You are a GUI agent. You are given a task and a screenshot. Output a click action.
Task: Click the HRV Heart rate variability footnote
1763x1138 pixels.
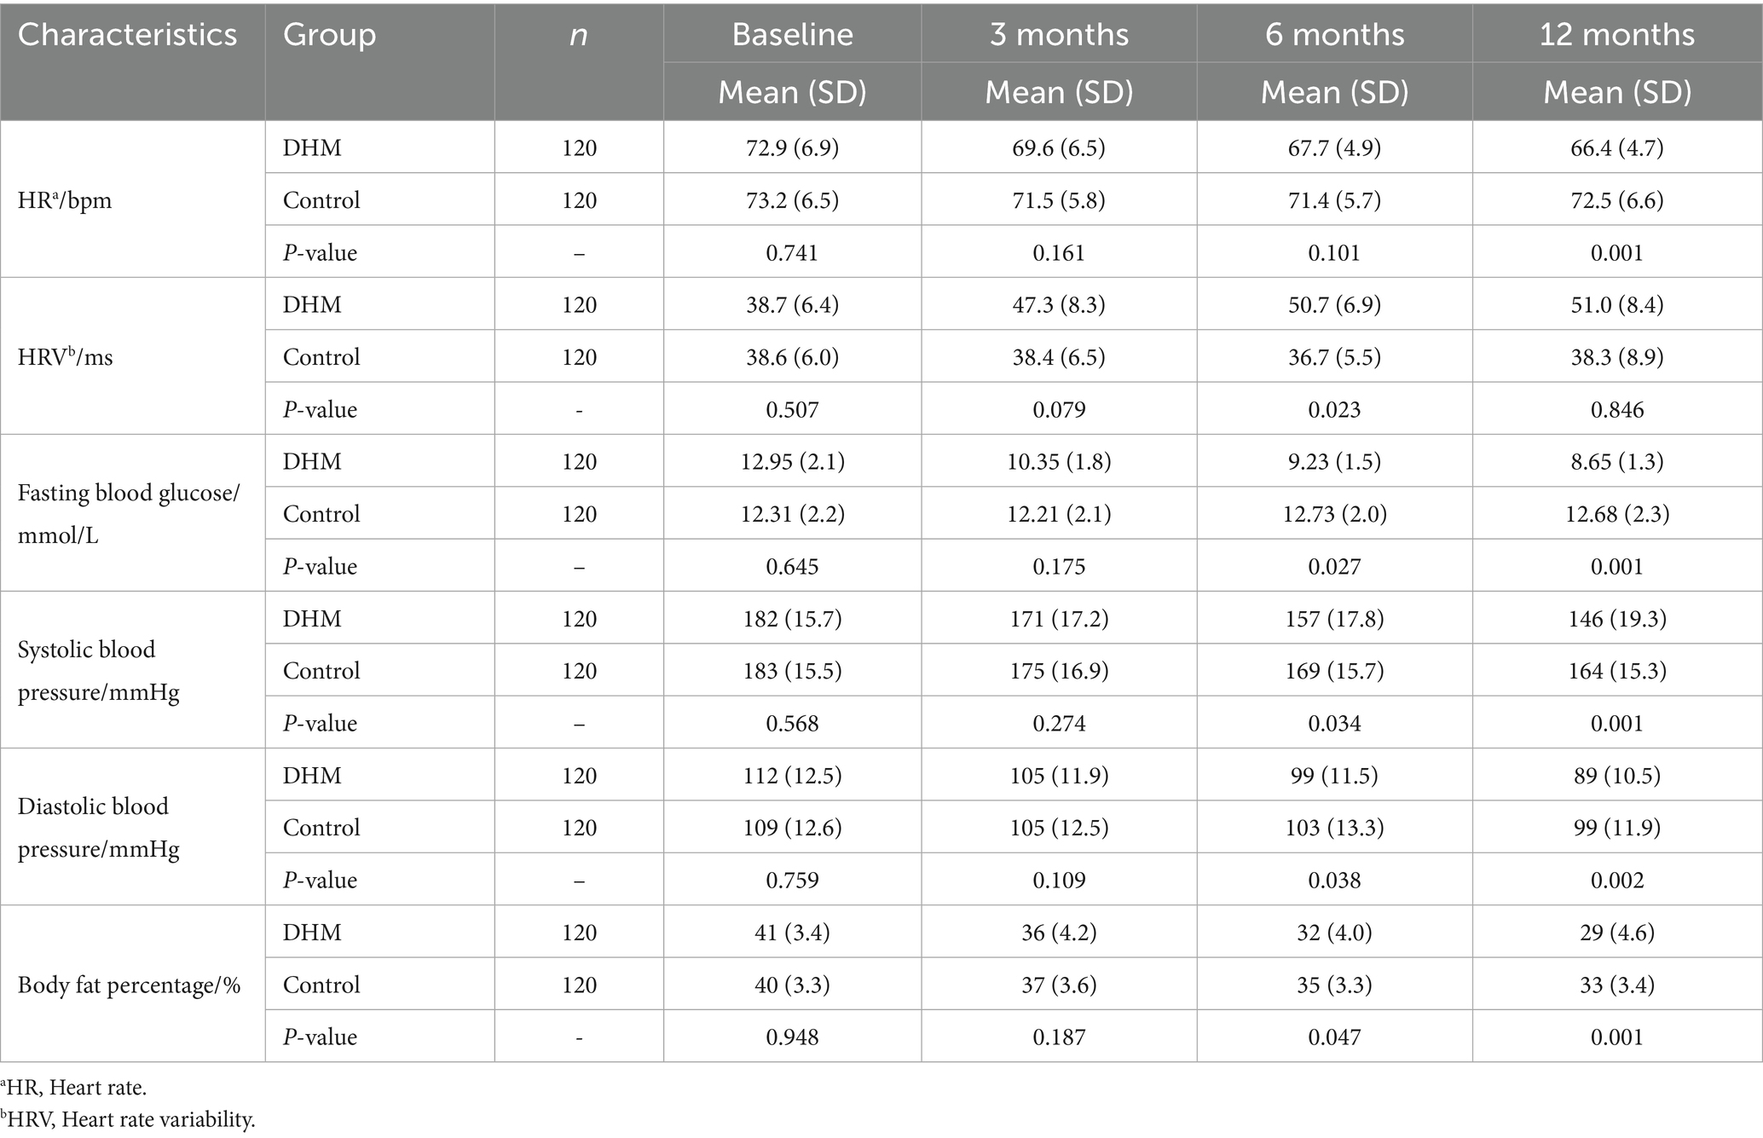[x=128, y=1120]
